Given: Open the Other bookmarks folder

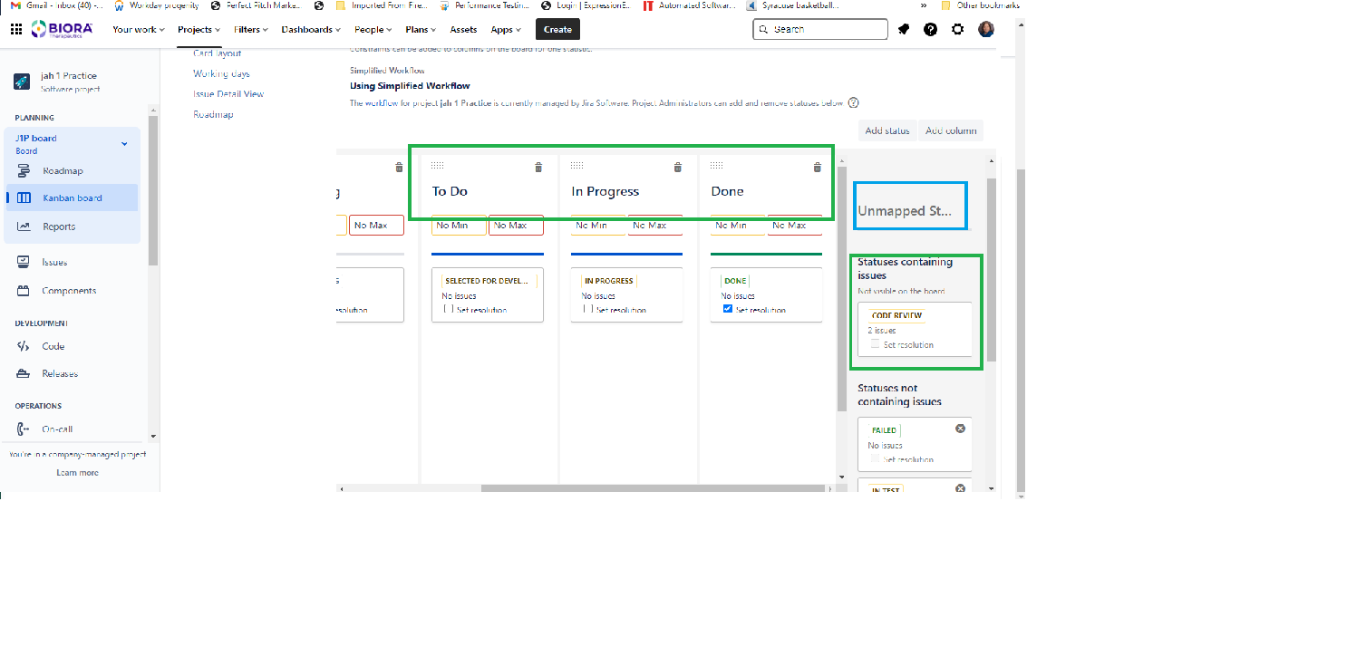Looking at the screenshot, I should [981, 5].
